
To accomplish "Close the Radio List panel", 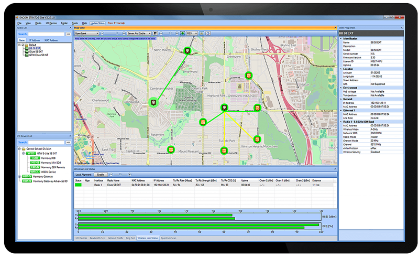I will 70,28.
